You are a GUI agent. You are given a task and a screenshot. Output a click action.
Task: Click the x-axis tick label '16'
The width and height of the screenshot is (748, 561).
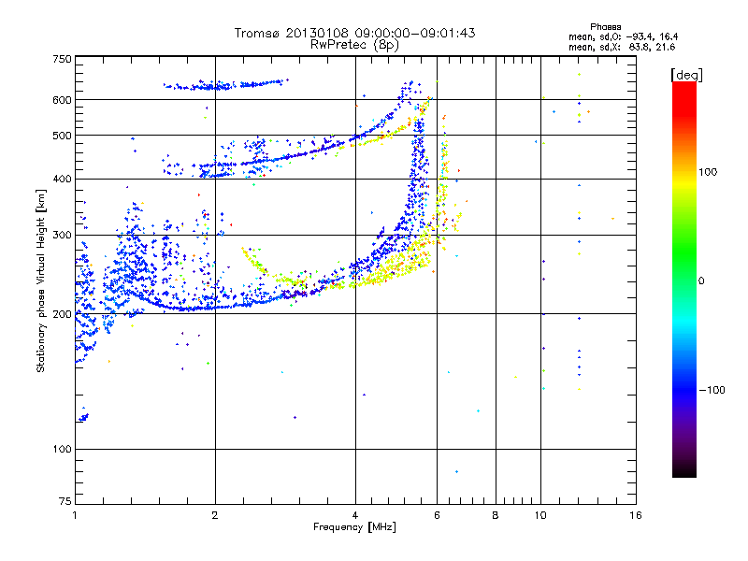pos(636,515)
